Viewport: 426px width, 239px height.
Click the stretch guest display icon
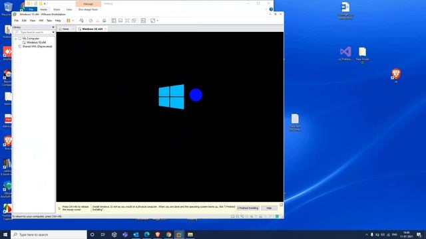[x=152, y=21]
